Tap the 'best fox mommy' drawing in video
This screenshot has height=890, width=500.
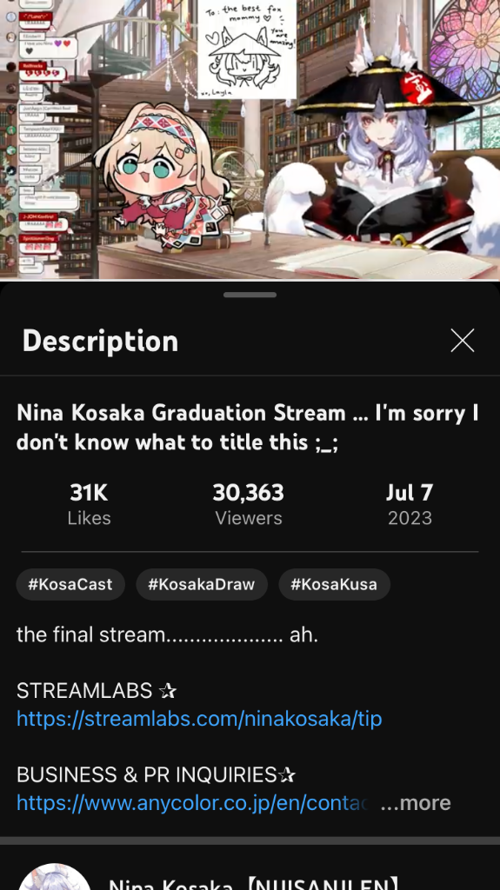point(247,49)
